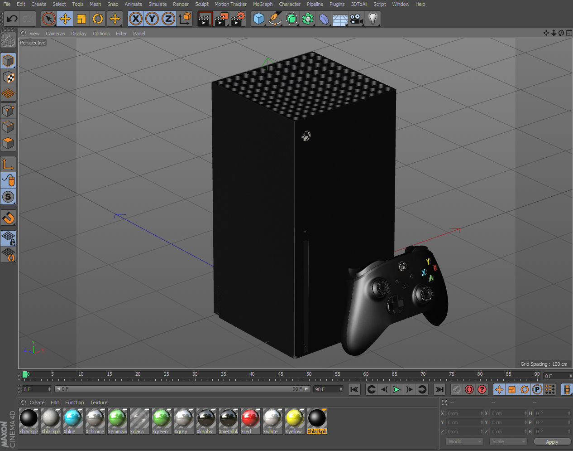Open the File menu
This screenshot has height=451, width=573.
tap(7, 4)
